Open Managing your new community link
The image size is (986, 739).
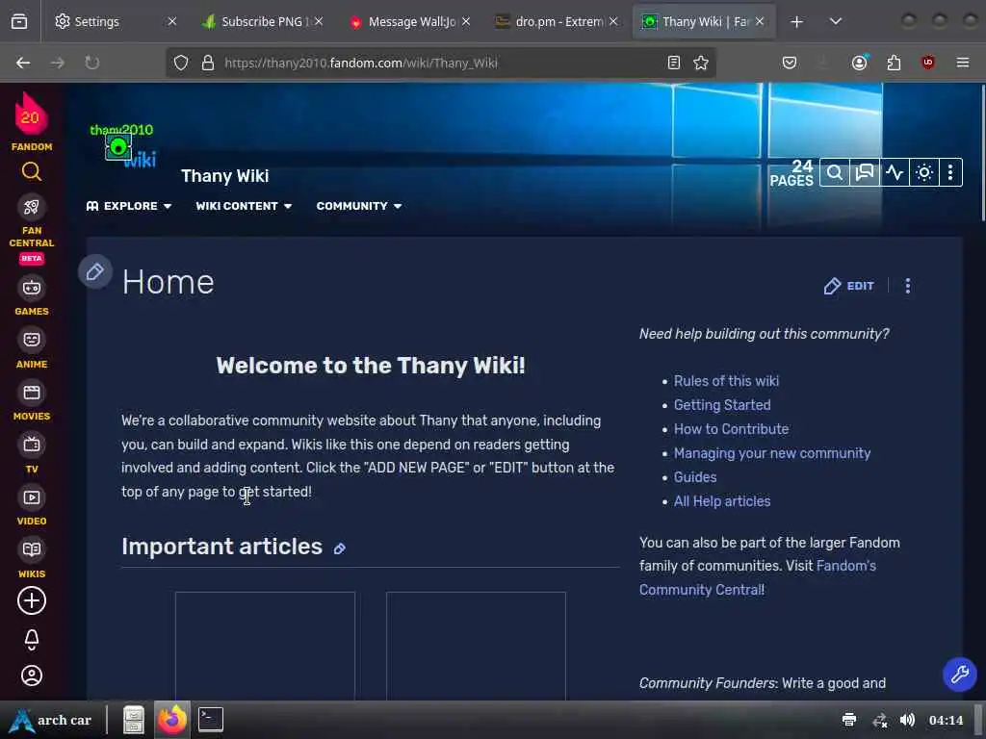click(772, 453)
